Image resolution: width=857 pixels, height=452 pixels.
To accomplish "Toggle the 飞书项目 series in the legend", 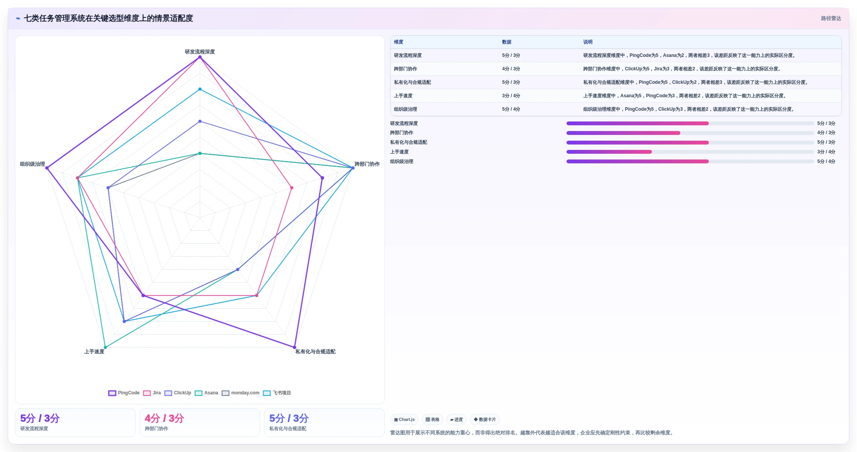I will 277,393.
